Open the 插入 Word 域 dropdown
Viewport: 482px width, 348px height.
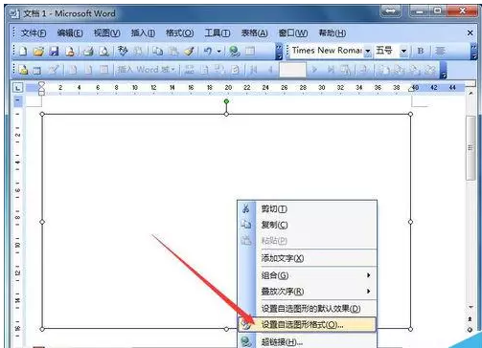tap(147, 70)
